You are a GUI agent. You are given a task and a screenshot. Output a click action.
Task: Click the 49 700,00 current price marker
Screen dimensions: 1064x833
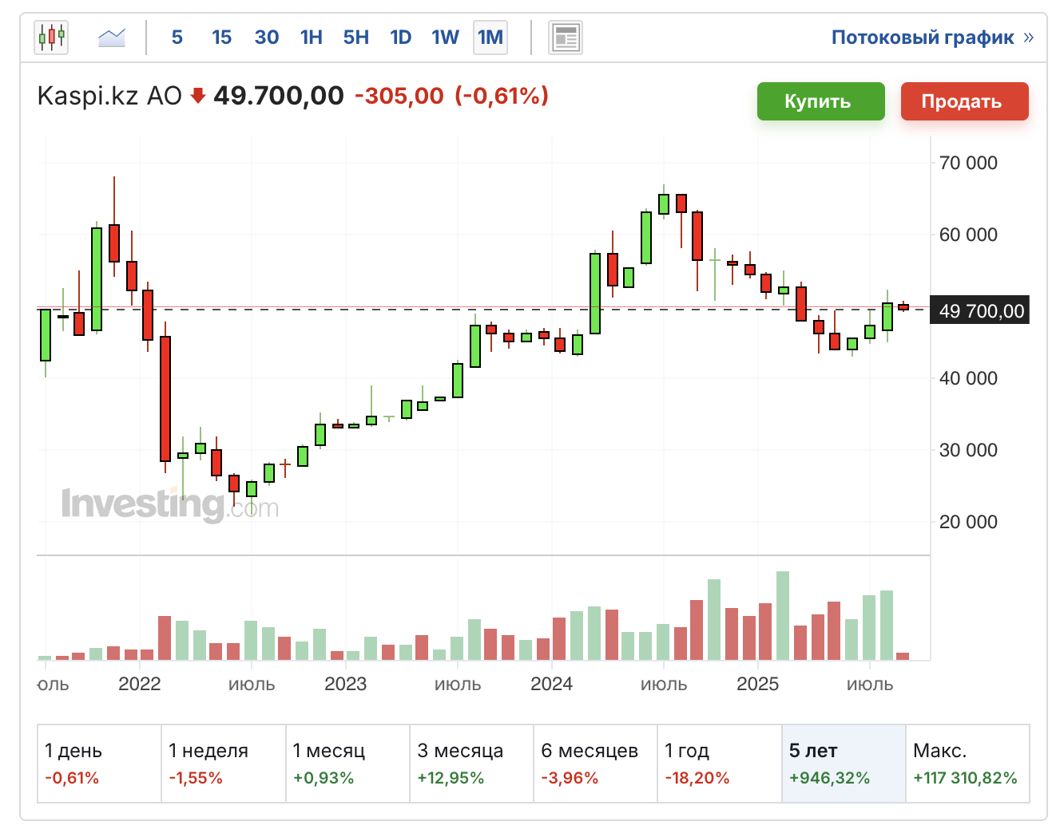click(x=981, y=311)
